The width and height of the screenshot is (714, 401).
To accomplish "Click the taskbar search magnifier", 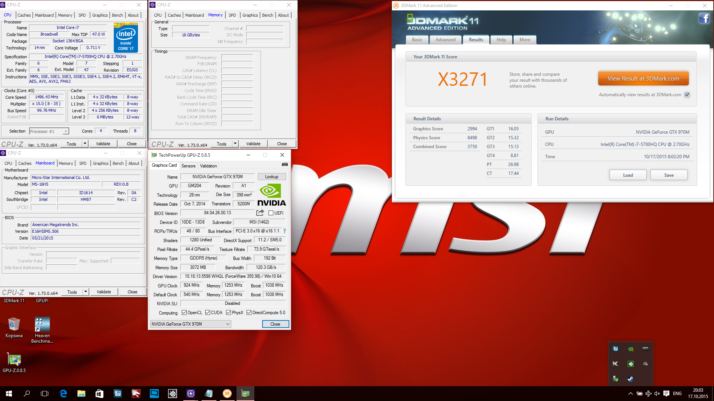I will pyautogui.click(x=27, y=394).
